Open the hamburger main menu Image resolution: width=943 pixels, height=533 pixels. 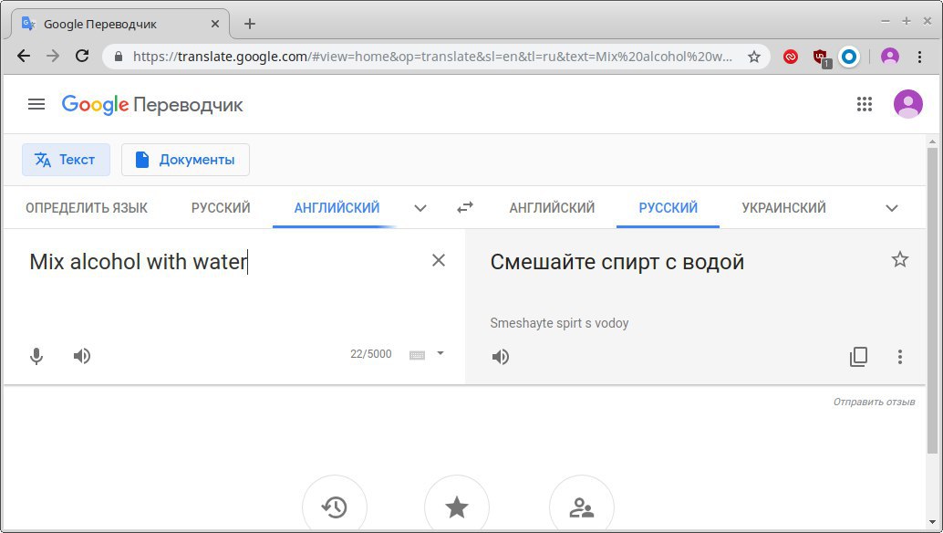(36, 105)
